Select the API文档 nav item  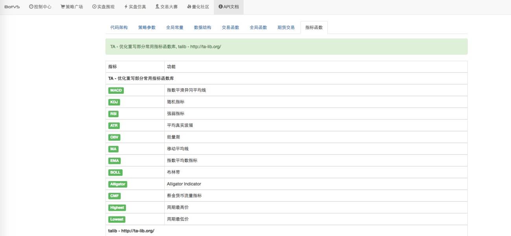point(229,7)
